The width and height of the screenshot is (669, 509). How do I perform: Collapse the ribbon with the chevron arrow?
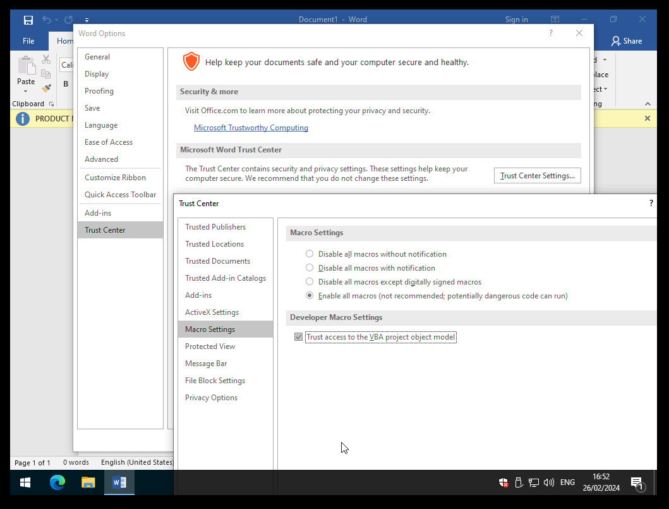(x=648, y=104)
